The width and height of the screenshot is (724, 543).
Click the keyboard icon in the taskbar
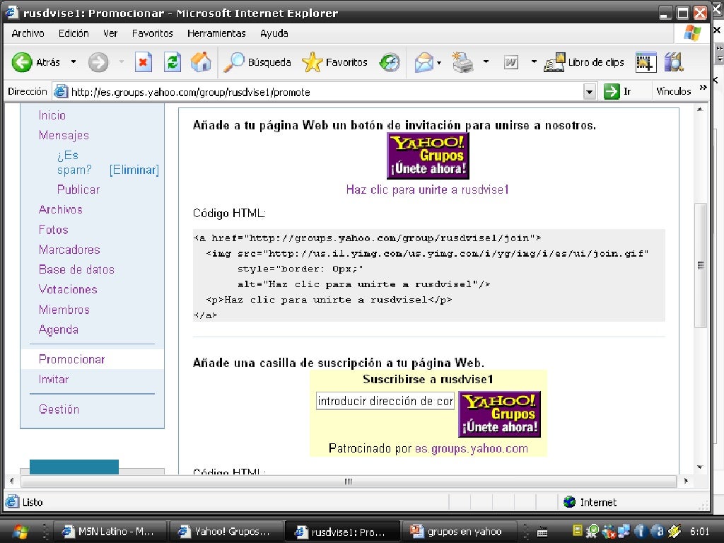[x=542, y=532]
